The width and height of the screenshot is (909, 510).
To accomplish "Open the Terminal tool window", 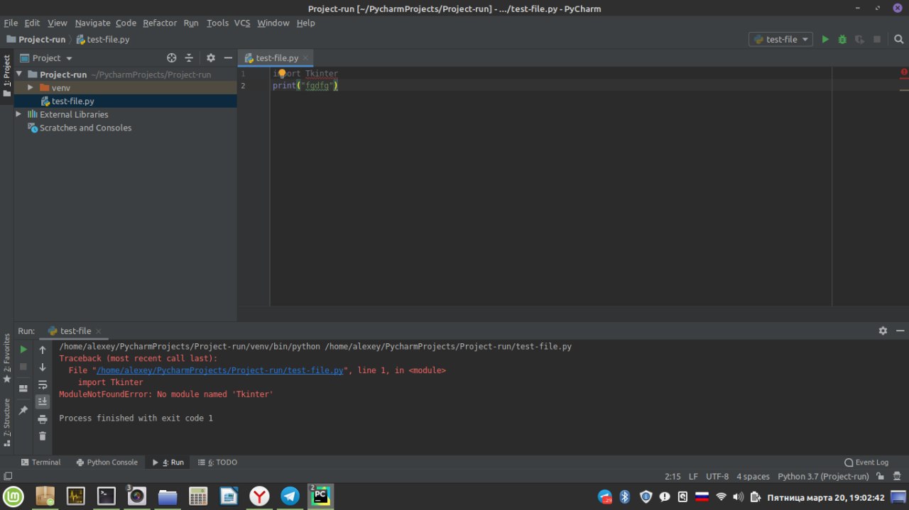I will click(40, 462).
